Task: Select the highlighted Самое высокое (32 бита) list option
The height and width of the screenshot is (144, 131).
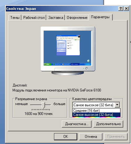Action: 96,115
